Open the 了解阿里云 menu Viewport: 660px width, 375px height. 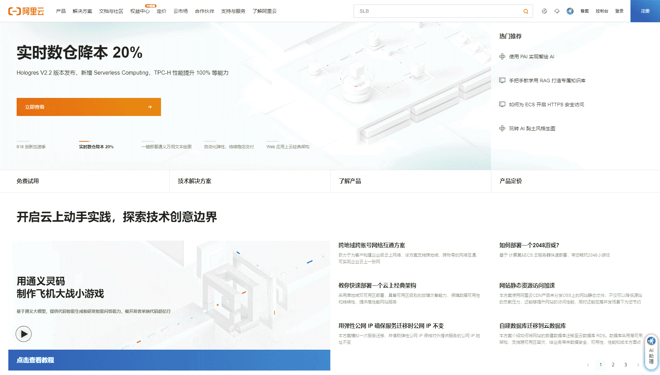(x=264, y=11)
